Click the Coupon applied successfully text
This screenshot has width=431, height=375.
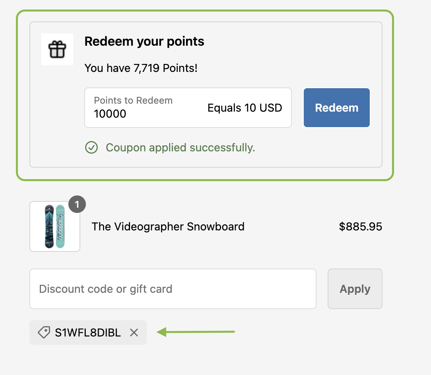pyautogui.click(x=180, y=147)
